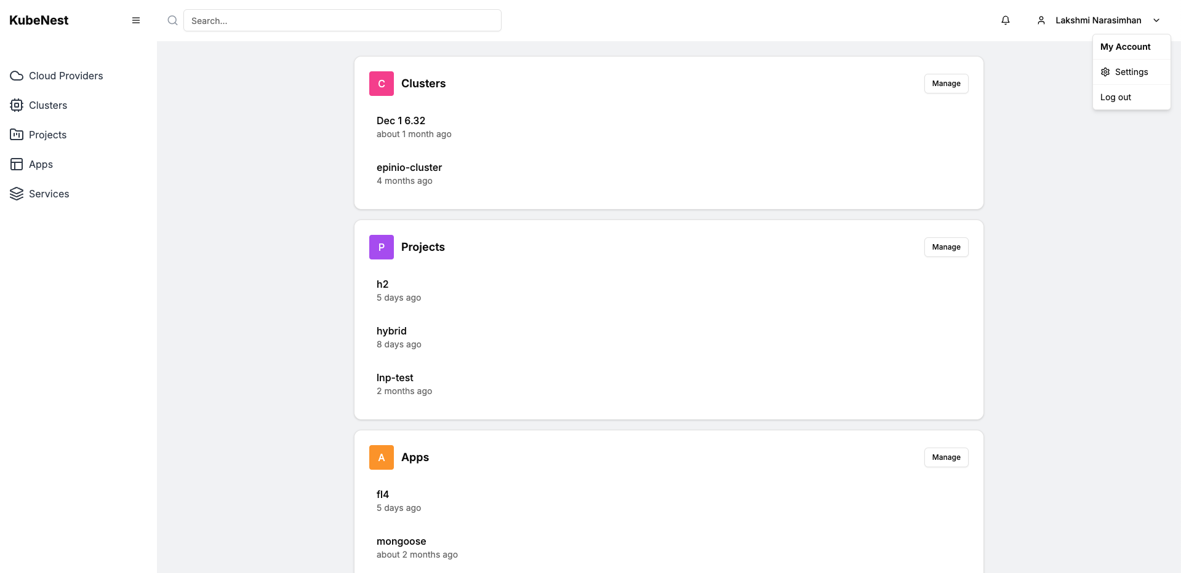Click the search magnifier icon
The width and height of the screenshot is (1181, 573).
pos(172,20)
